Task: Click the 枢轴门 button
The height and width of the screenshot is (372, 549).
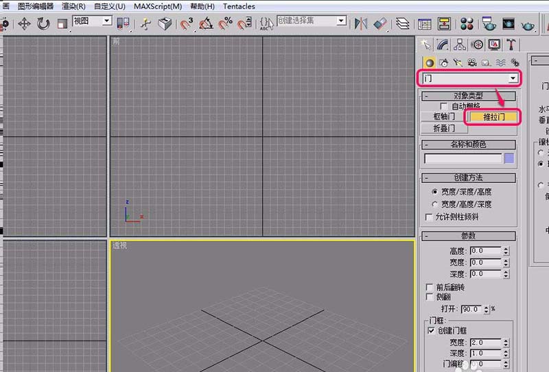Action: click(x=444, y=116)
